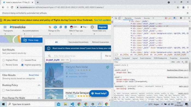The height and width of the screenshot is (107, 191).
Task: Click the Register button
Action: click(x=103, y=27)
